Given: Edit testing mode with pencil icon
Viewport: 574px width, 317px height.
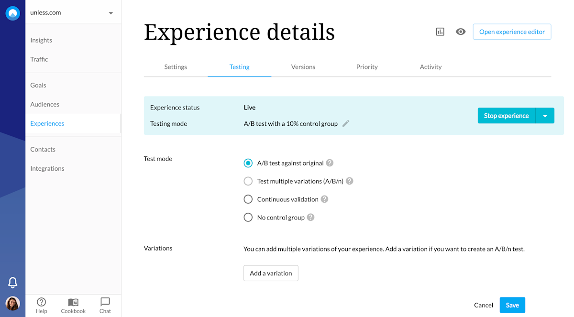Looking at the screenshot, I should point(346,123).
